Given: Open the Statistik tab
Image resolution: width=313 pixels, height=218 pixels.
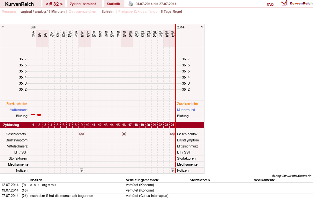Looking at the screenshot, I should pyautogui.click(x=113, y=4).
